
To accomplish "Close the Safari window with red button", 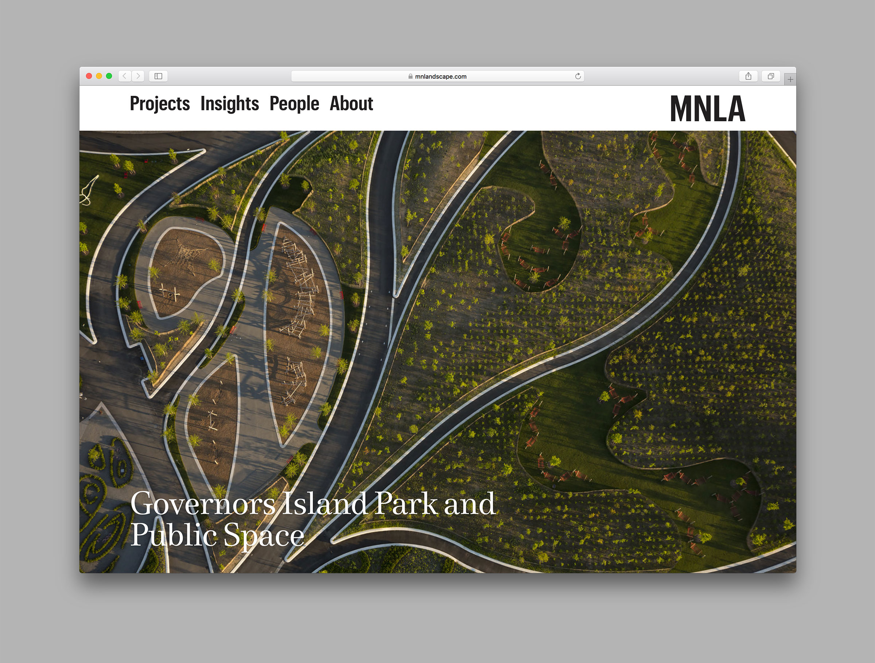I will (x=89, y=76).
